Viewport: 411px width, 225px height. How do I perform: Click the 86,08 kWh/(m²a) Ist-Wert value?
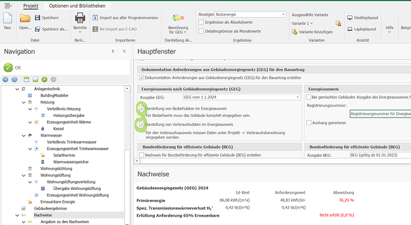pyautogui.click(x=235, y=200)
